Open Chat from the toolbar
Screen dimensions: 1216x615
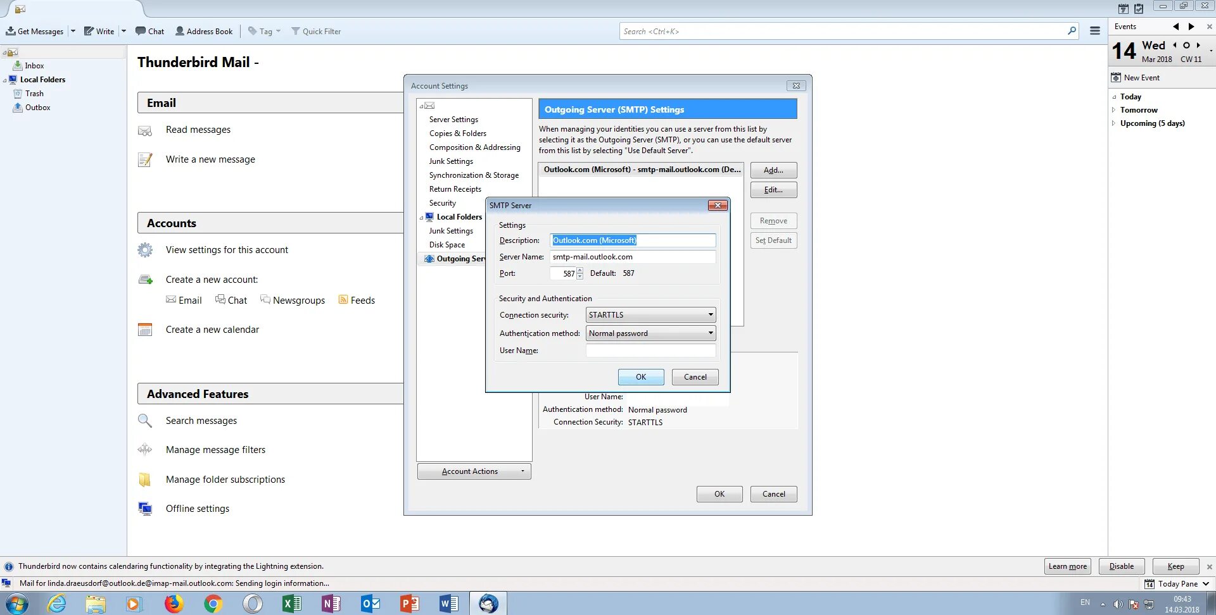pos(149,31)
